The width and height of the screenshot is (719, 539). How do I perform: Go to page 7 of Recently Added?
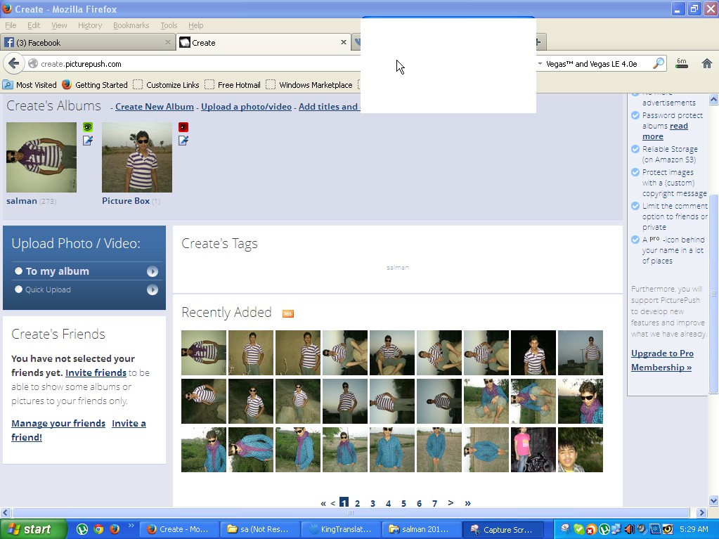pos(434,503)
